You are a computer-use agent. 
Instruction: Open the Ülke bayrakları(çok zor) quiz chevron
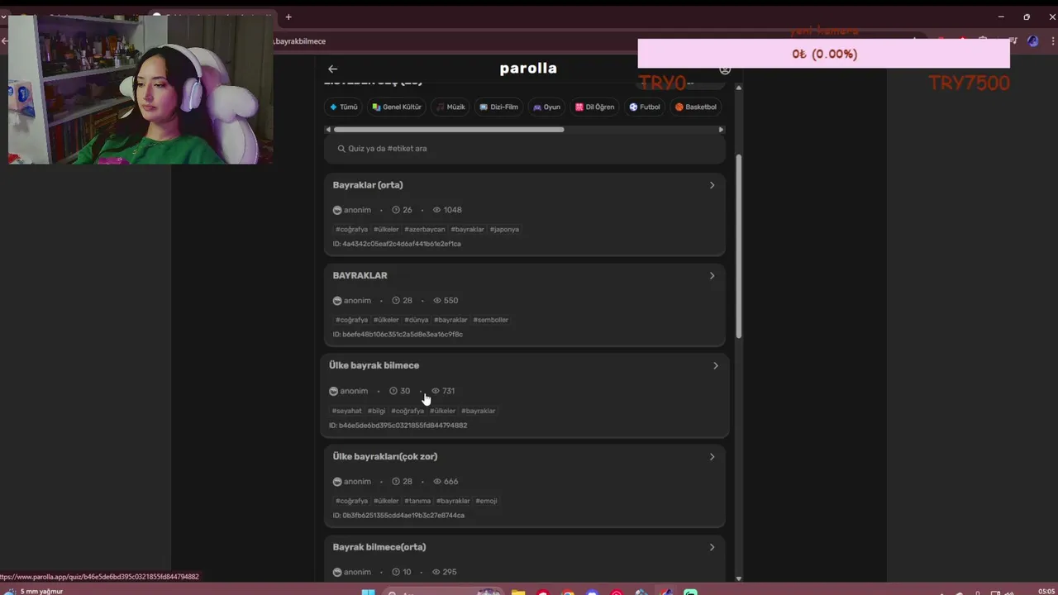(x=712, y=456)
